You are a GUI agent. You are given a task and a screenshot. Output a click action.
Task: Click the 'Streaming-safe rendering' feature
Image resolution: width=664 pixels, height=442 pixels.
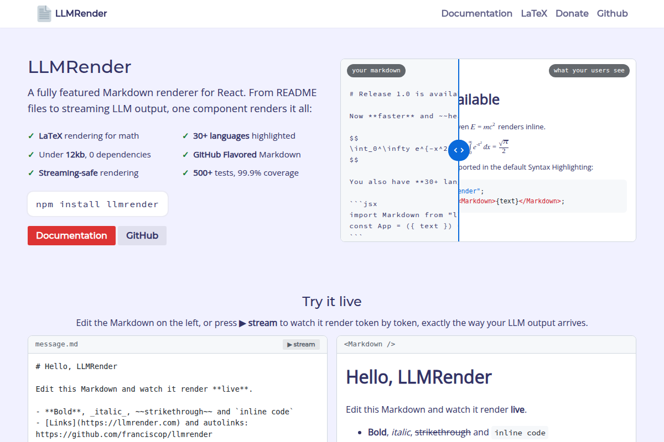click(x=89, y=173)
